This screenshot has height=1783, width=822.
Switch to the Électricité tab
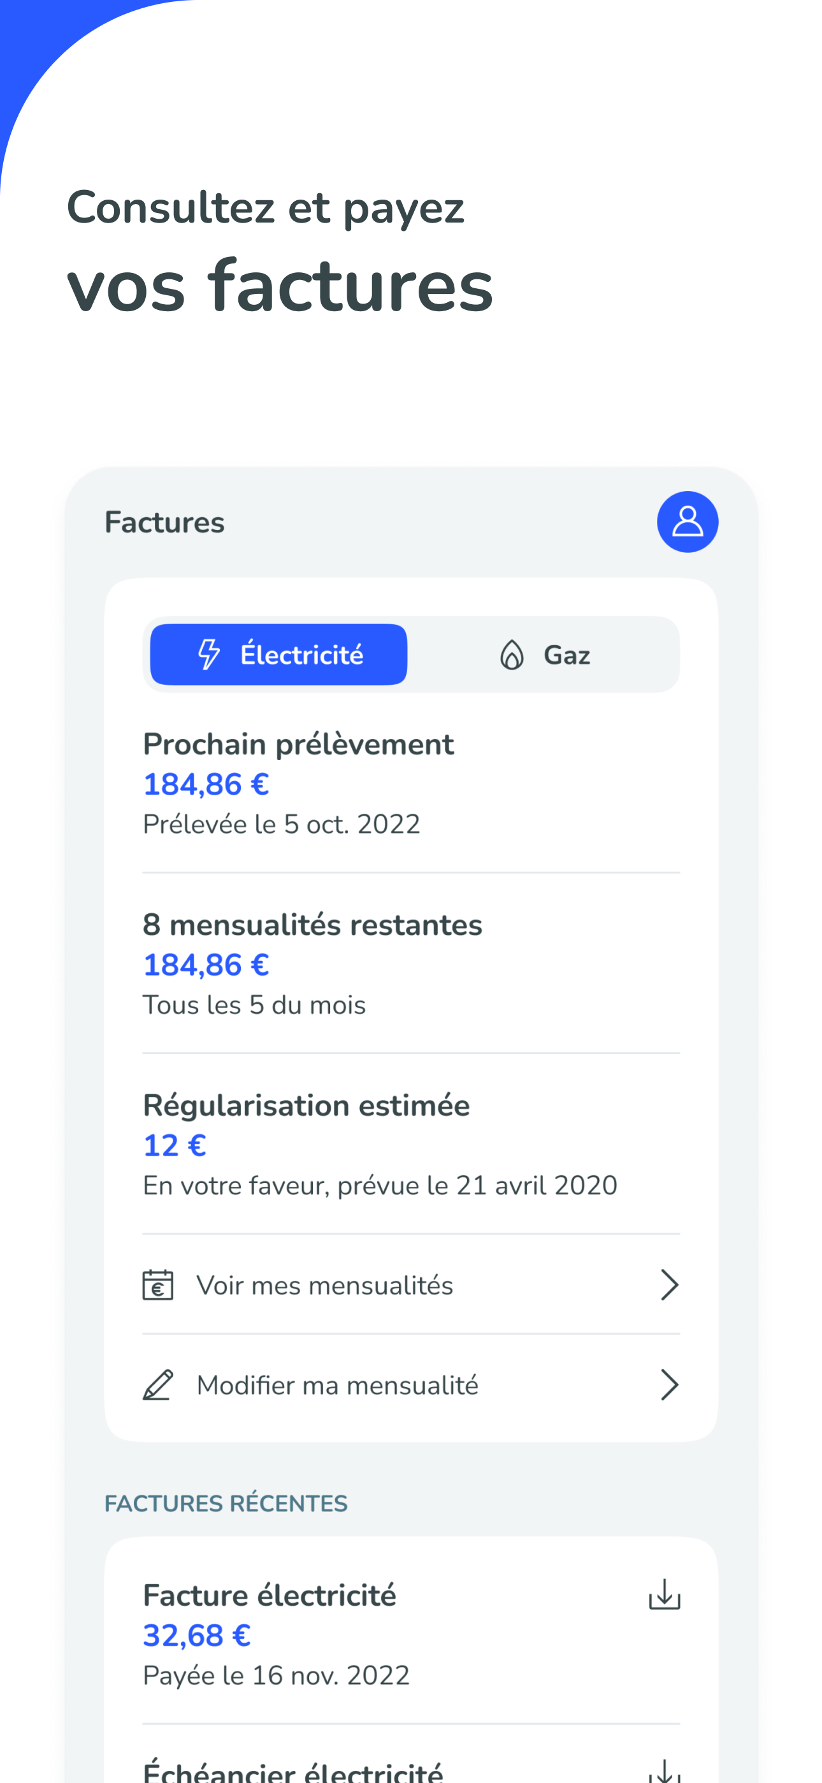[x=279, y=654]
